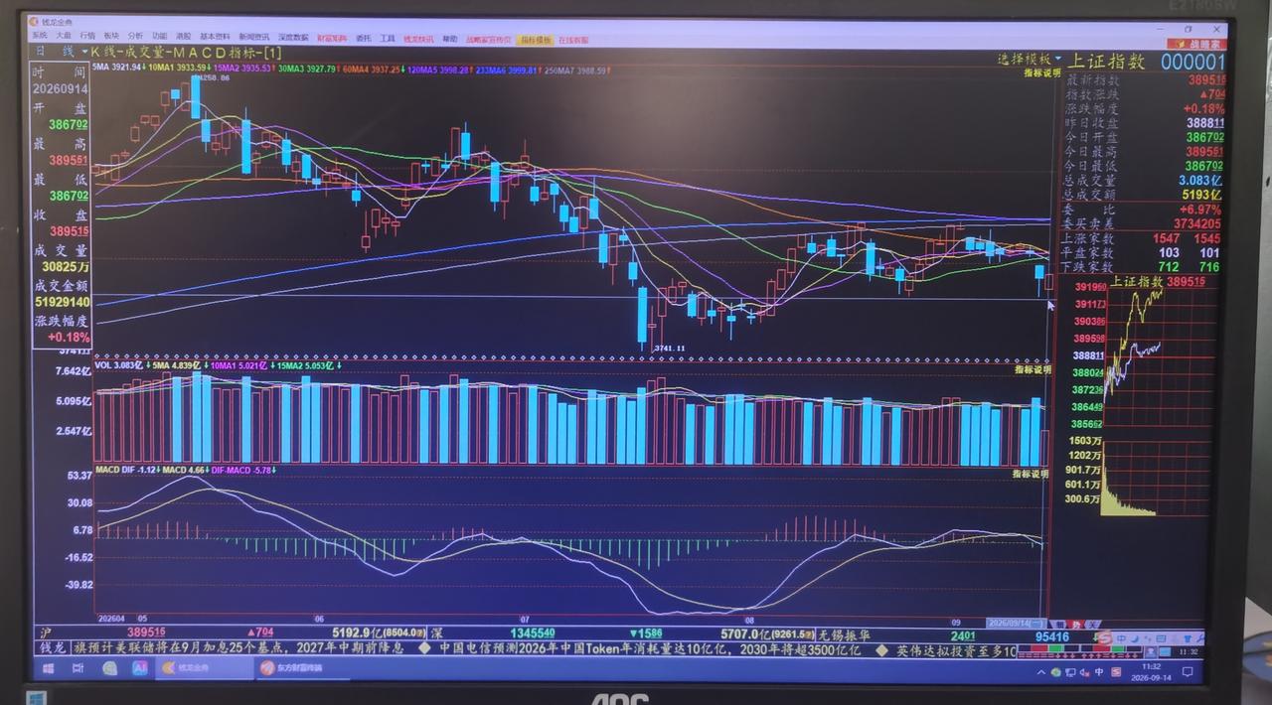Click the Windows Start button
This screenshot has width=1272, height=705.
click(47, 668)
